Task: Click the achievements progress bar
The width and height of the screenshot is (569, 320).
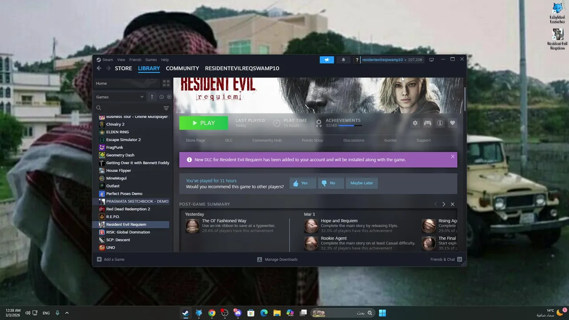Action: [350, 126]
